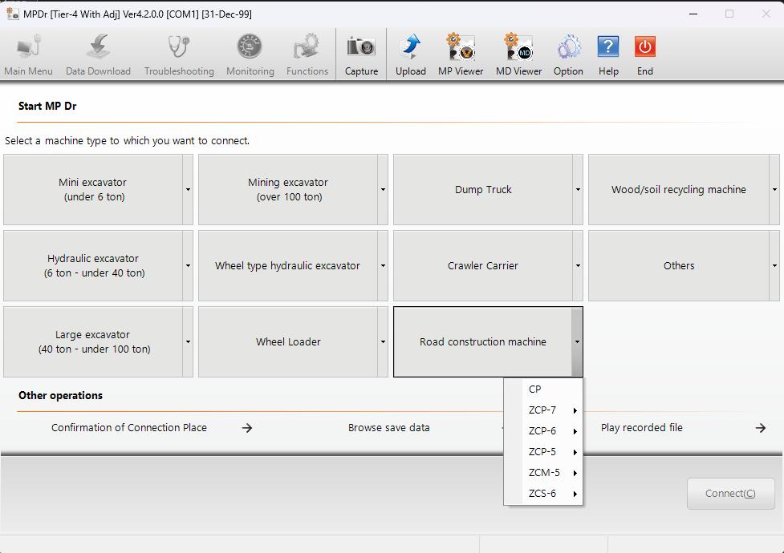Expand the Crawler Carrier dropdown arrow
The width and height of the screenshot is (784, 553).
click(578, 266)
